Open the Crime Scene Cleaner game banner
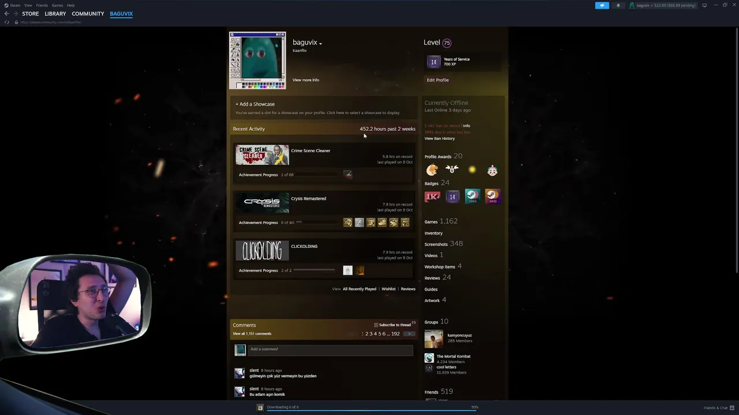Image resolution: width=739 pixels, height=415 pixels. [x=262, y=155]
